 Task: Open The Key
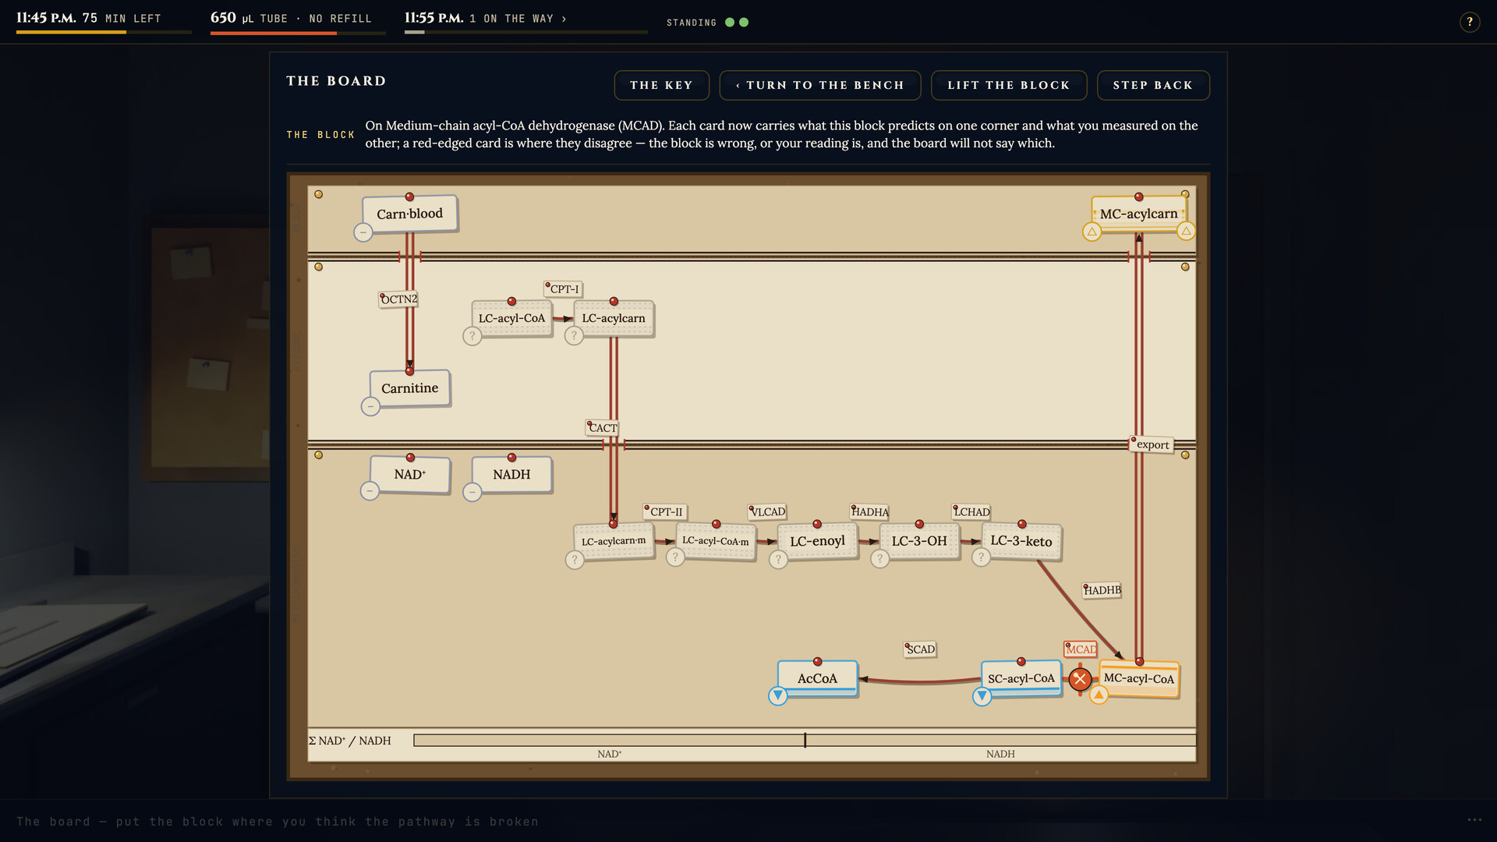[x=661, y=85]
